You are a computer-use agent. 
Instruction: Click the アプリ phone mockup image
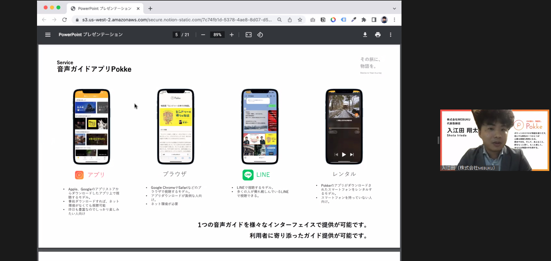(x=92, y=126)
